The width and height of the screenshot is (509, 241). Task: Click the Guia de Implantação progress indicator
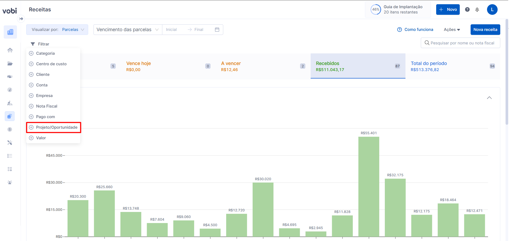[398, 10]
